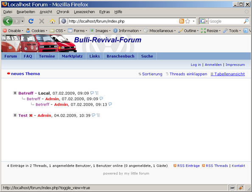Screen dimensions: 252x192
Task: Click the VW site favicon in address bar
Action: point(64,21)
